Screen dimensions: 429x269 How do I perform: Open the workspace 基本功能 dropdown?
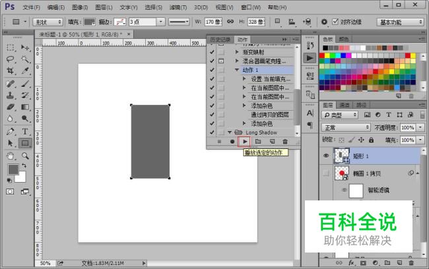tap(400, 22)
